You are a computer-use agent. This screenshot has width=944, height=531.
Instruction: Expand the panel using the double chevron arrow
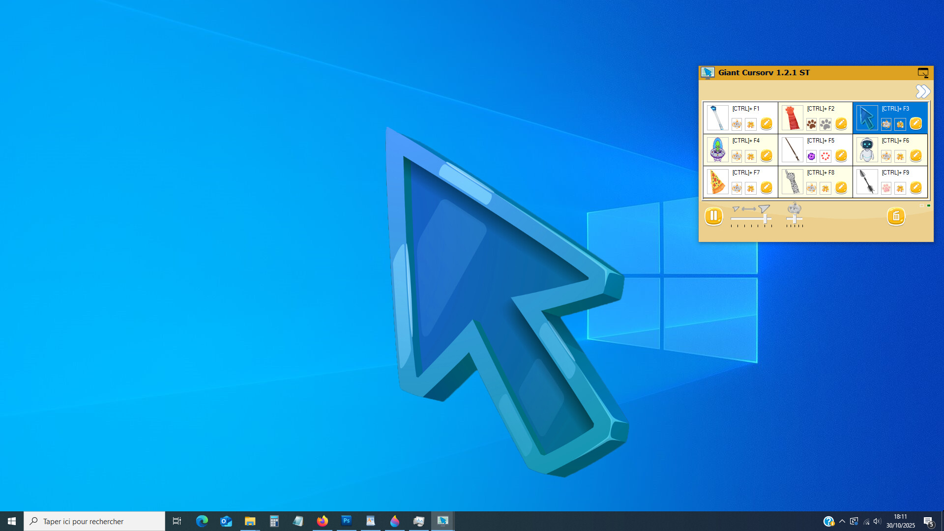point(923,91)
